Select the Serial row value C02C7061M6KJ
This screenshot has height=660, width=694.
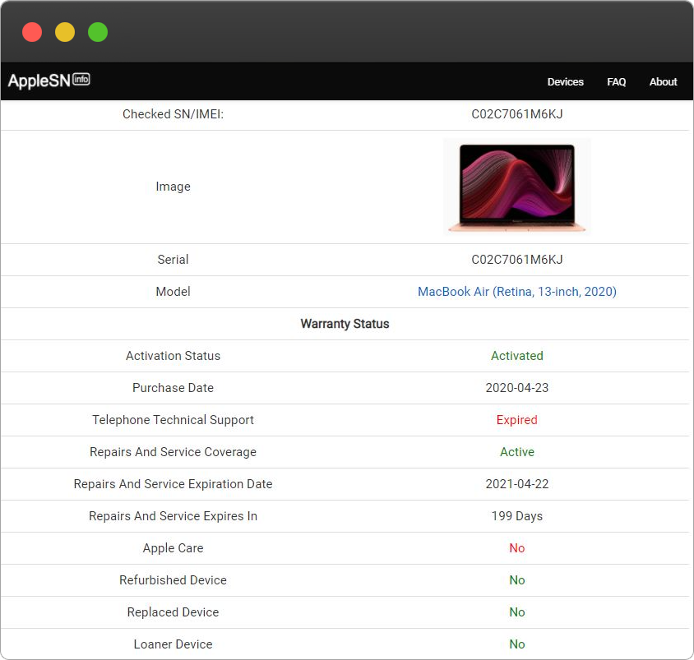(517, 260)
